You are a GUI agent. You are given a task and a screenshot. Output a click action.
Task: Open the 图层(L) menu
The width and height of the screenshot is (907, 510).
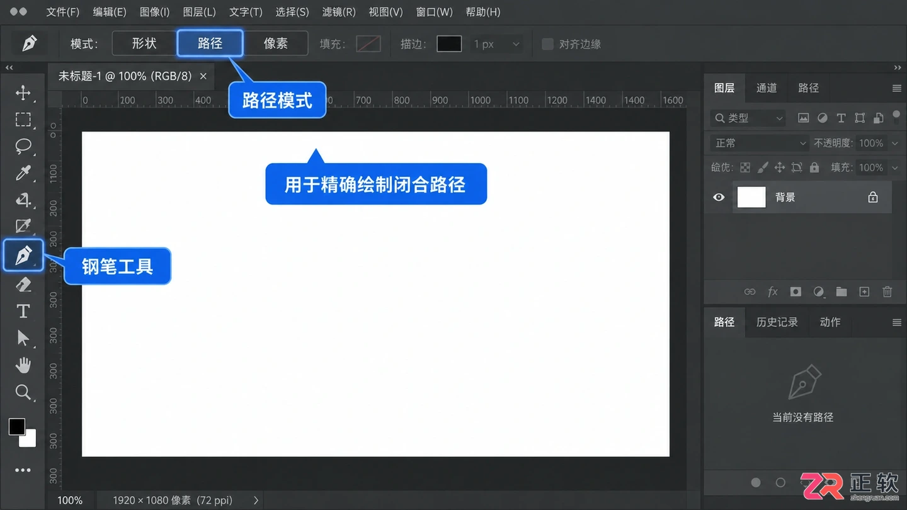click(199, 12)
